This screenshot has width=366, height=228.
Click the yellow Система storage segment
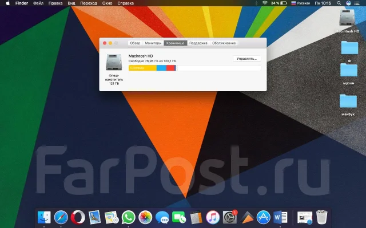tap(142, 68)
